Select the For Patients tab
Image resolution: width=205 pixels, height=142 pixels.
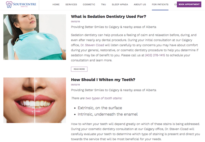tap(160, 4)
